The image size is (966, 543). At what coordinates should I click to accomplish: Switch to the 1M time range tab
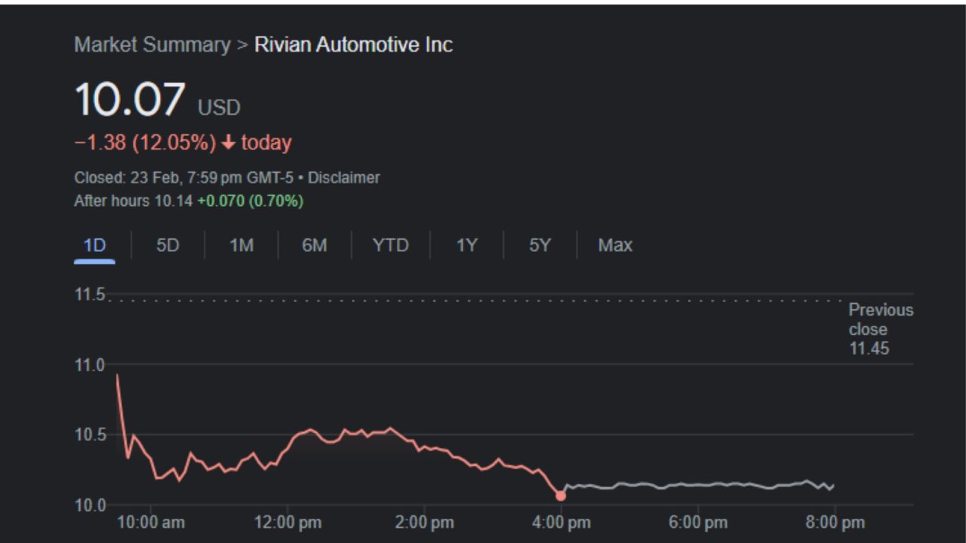click(241, 245)
